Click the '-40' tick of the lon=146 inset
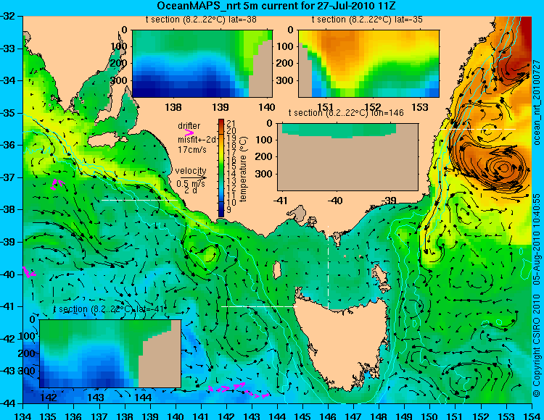The width and height of the screenshot is (544, 420). click(335, 200)
